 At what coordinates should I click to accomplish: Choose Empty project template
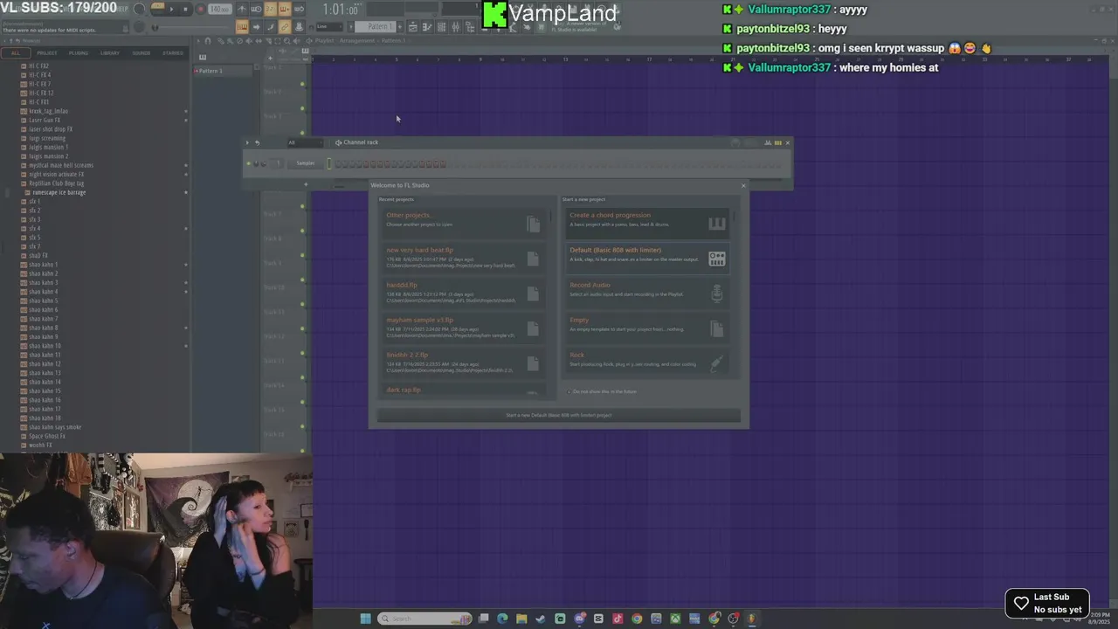click(646, 328)
